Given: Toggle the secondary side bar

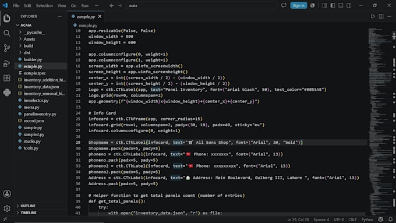Looking at the screenshot, I should [349, 6].
